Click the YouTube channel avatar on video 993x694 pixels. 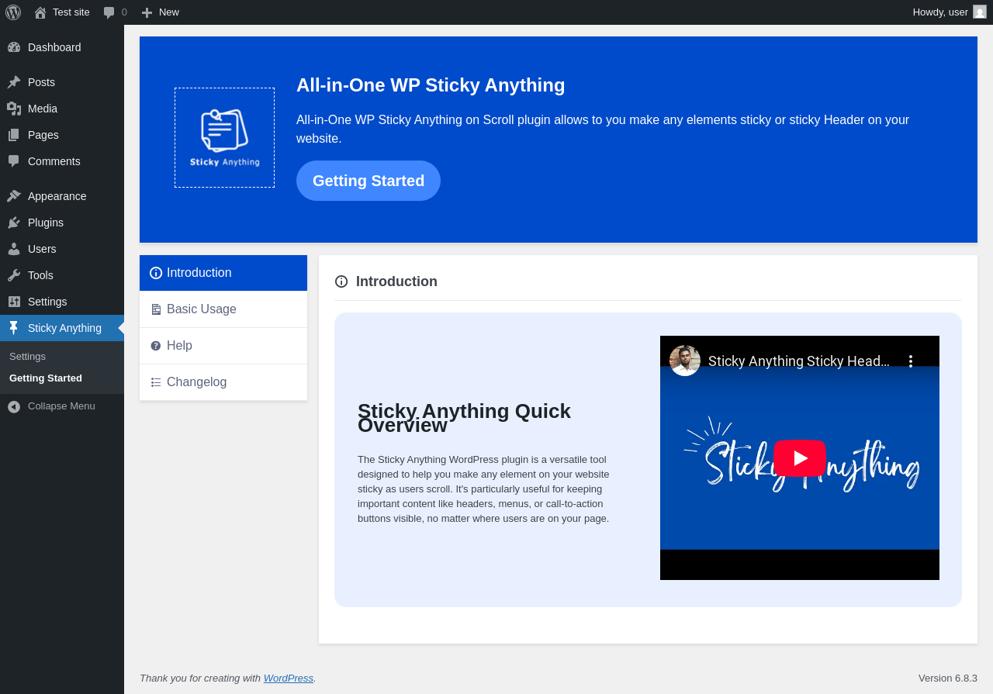(x=685, y=361)
